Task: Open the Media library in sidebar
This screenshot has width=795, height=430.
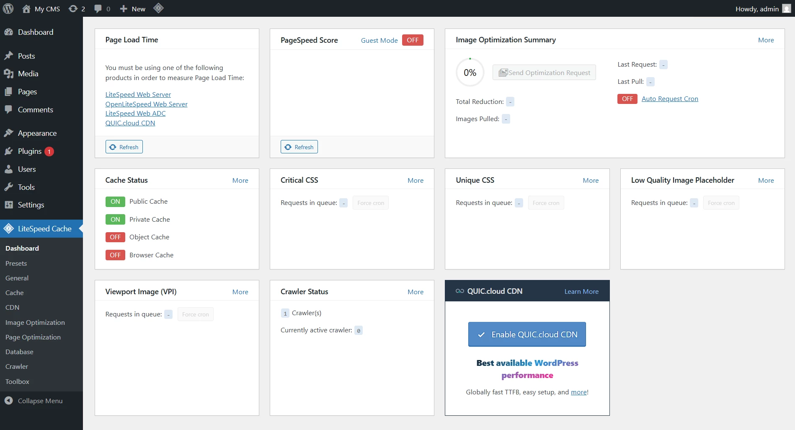Action: pos(28,74)
